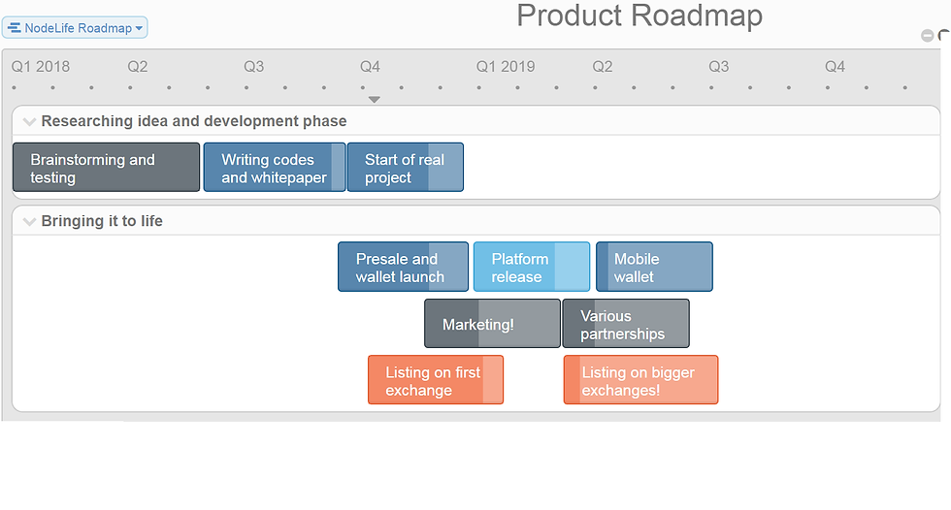Image resolution: width=951 pixels, height=510 pixels.
Task: Select Listing on bigger exchanges! bar
Action: tap(641, 380)
